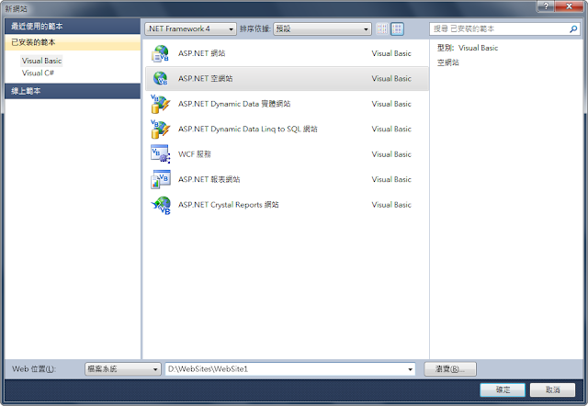Switch to medium icons view
This screenshot has width=588, height=406.
click(x=397, y=28)
